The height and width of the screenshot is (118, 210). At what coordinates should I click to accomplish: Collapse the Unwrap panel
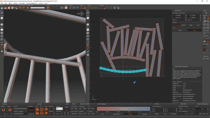pos(1,104)
